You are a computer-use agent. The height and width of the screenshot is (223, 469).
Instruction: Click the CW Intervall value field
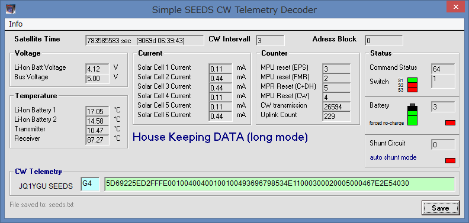click(x=270, y=40)
